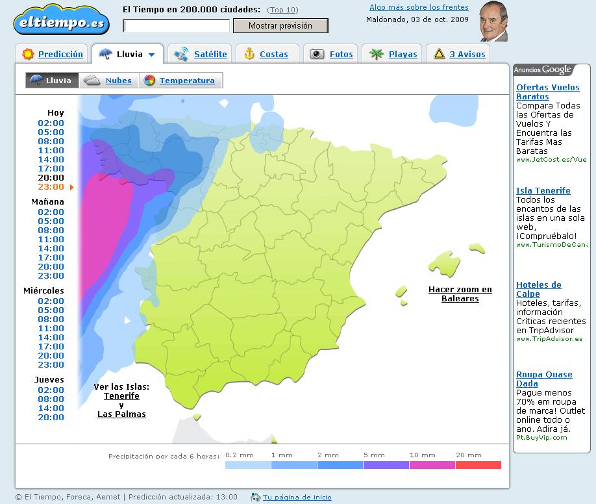Expand the Lluvia tab dropdown arrow
The width and height of the screenshot is (596, 504).
coord(152,55)
